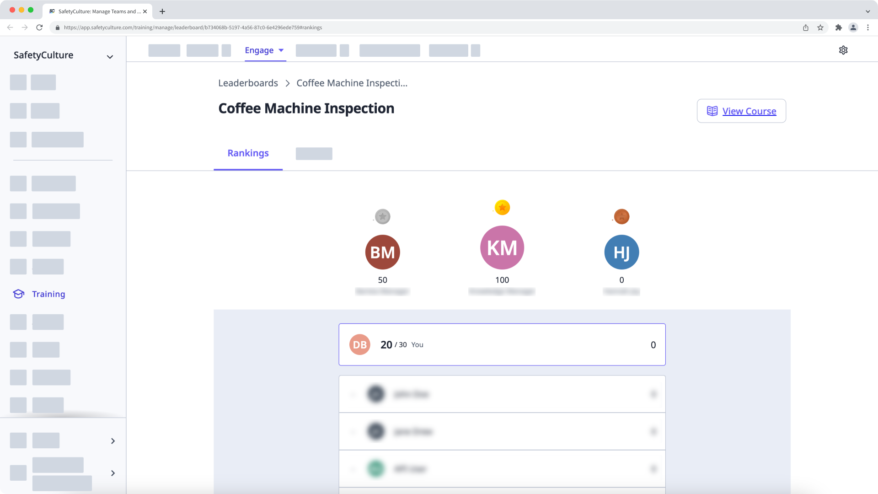Click the silver star badge on BM
This screenshot has width=878, height=494.
click(x=382, y=216)
